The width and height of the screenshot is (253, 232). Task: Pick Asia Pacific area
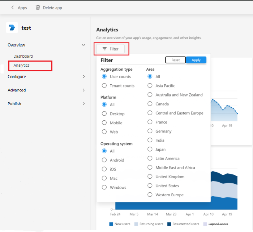coord(150,85)
